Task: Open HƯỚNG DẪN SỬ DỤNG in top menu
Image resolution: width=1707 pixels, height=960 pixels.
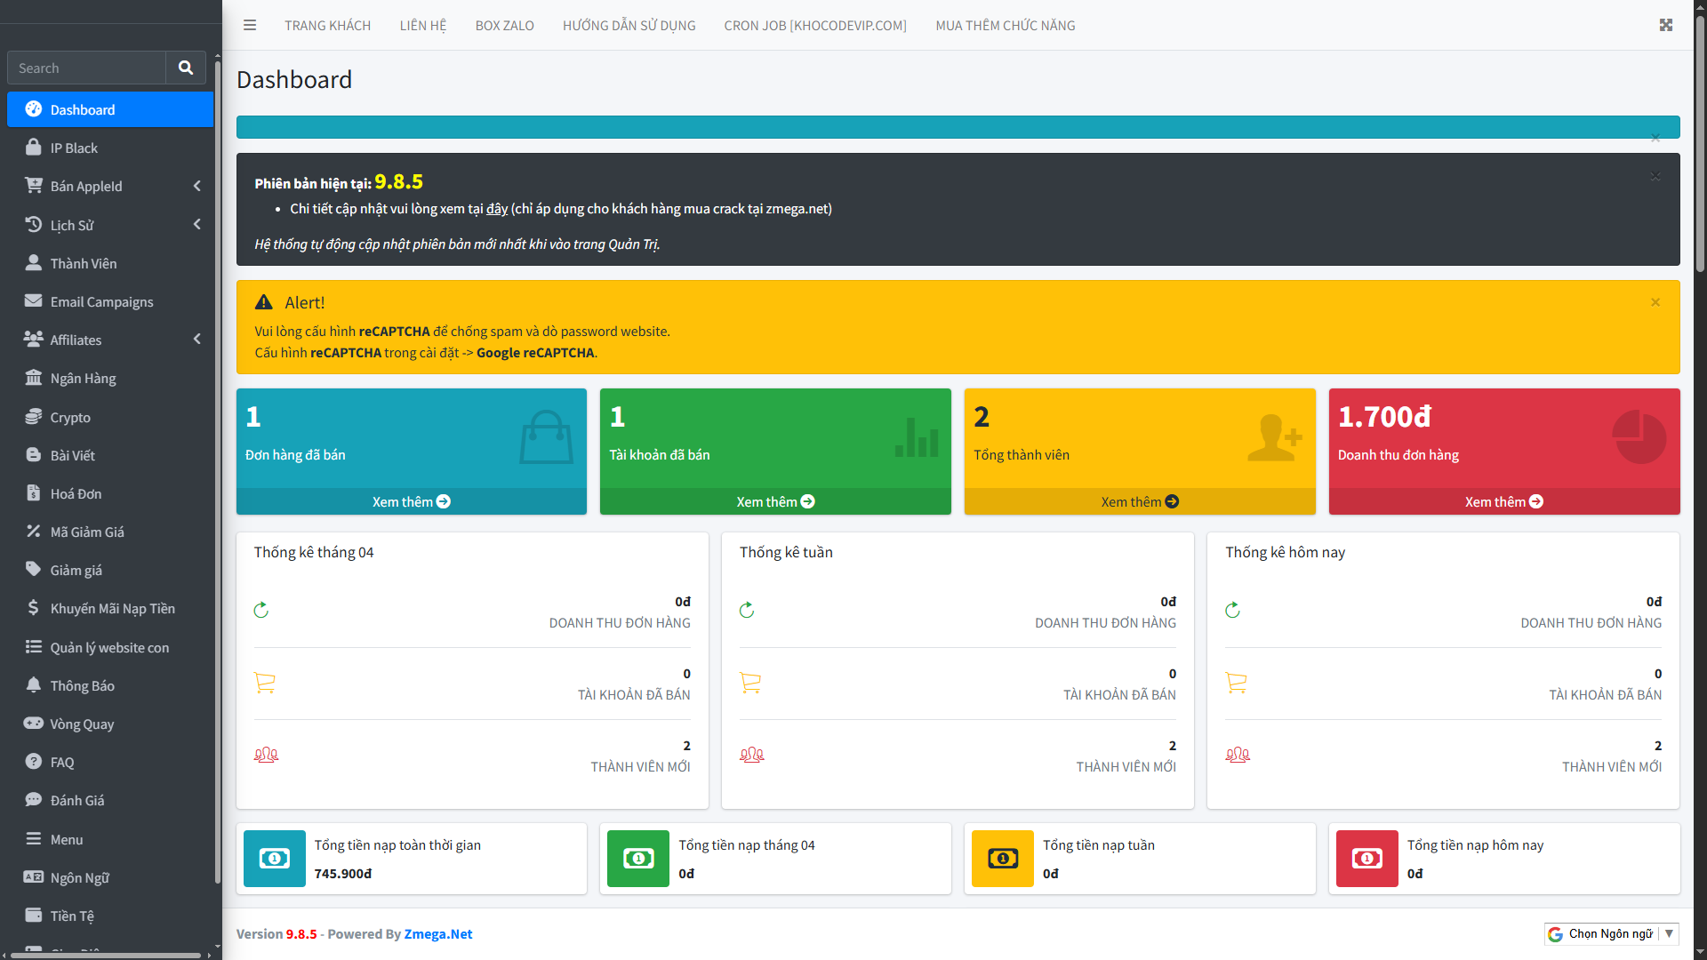Action: (629, 25)
